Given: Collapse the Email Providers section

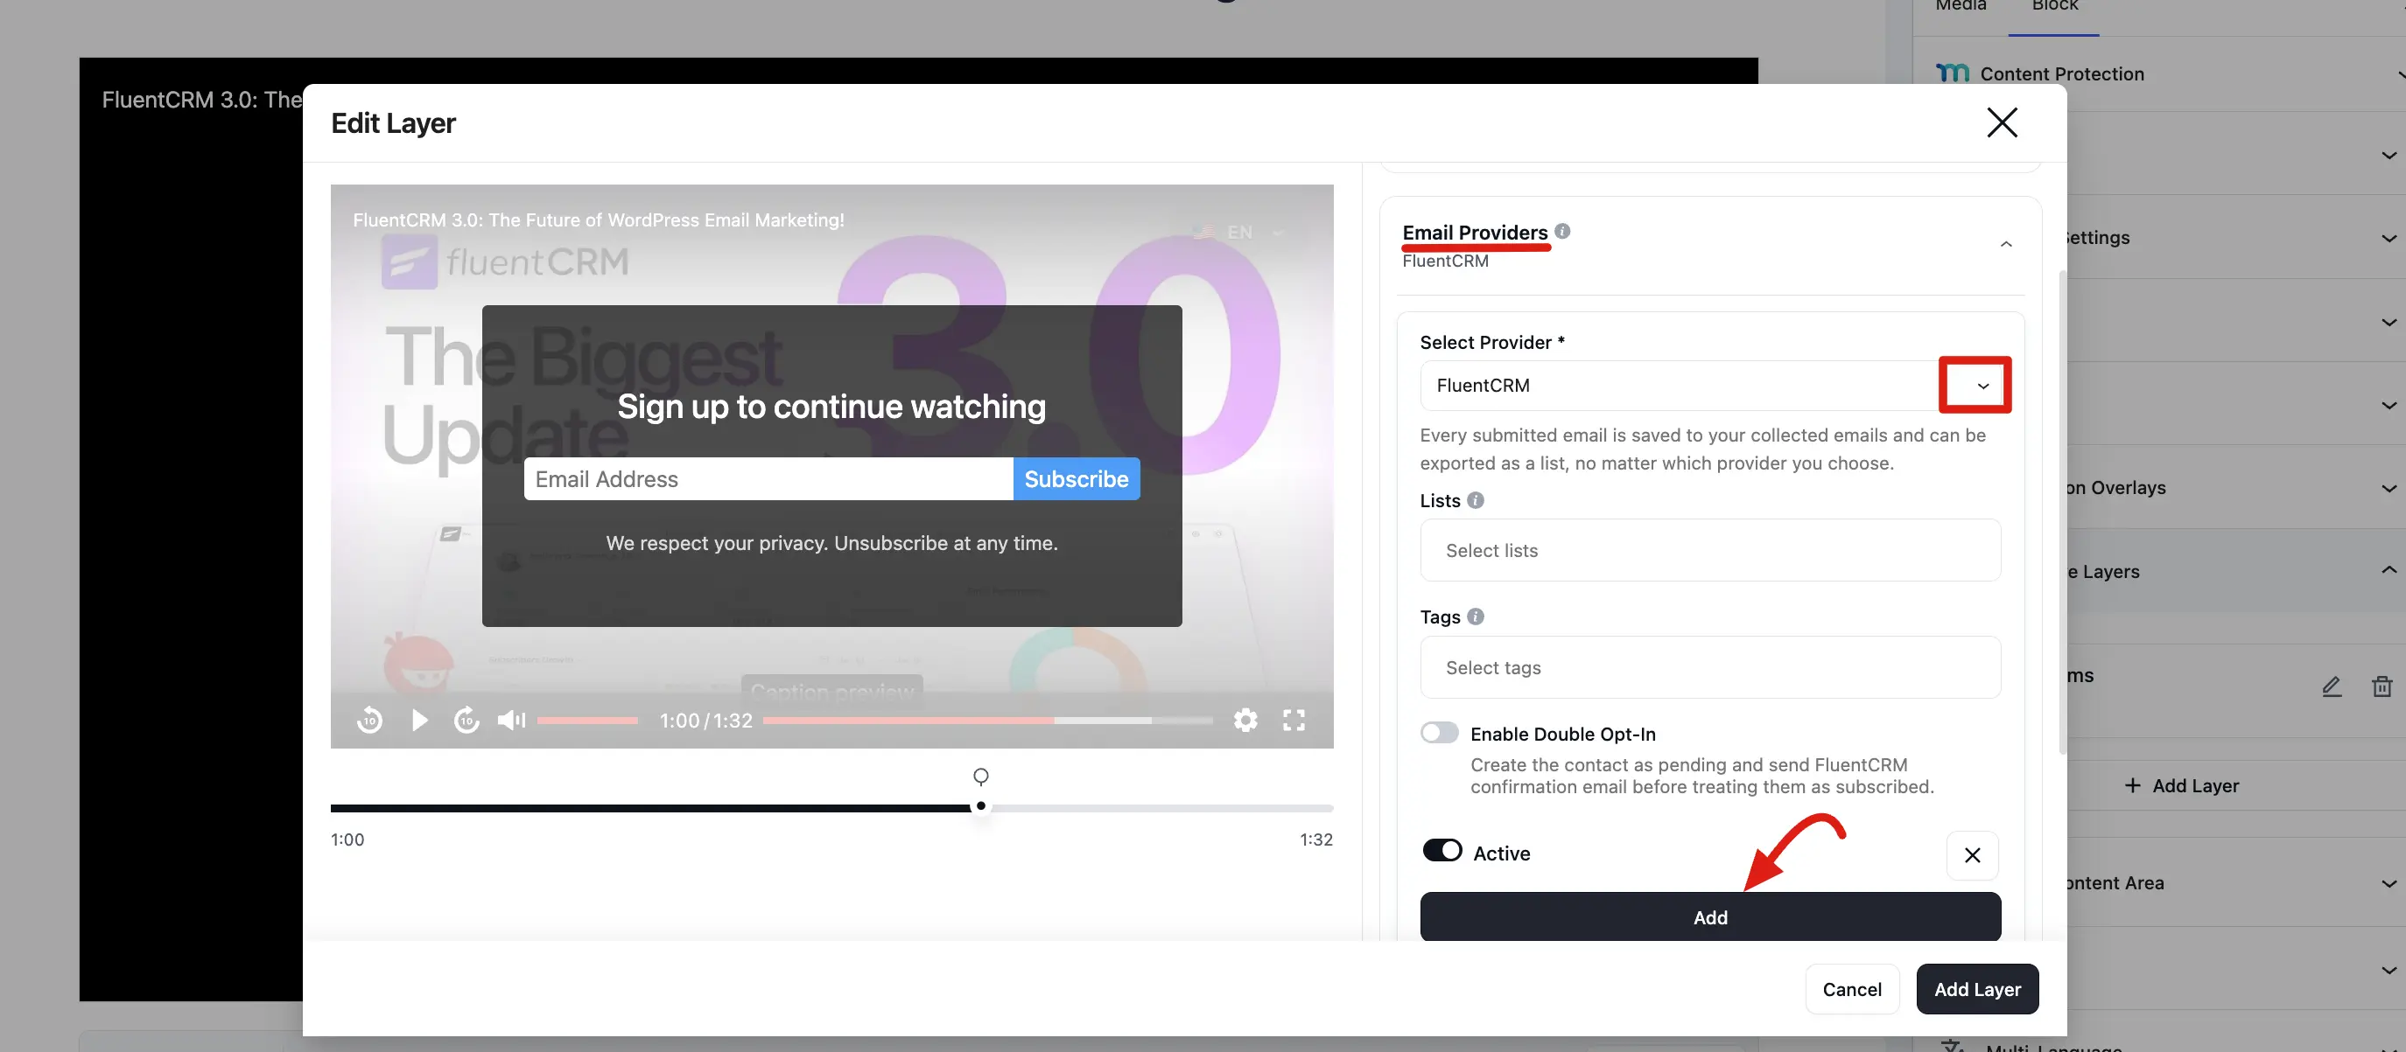Looking at the screenshot, I should [x=2005, y=245].
